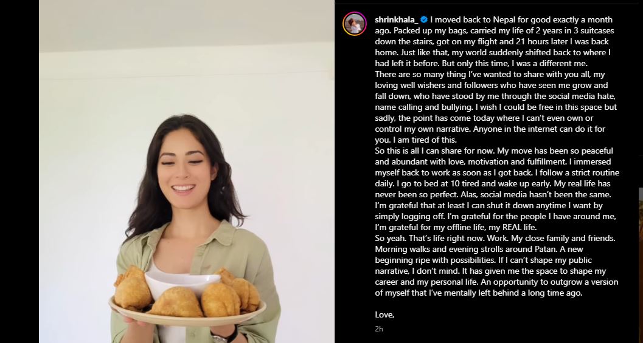Click the "Love," sign-off text
Screen dimensions: 643x343
tap(384, 314)
